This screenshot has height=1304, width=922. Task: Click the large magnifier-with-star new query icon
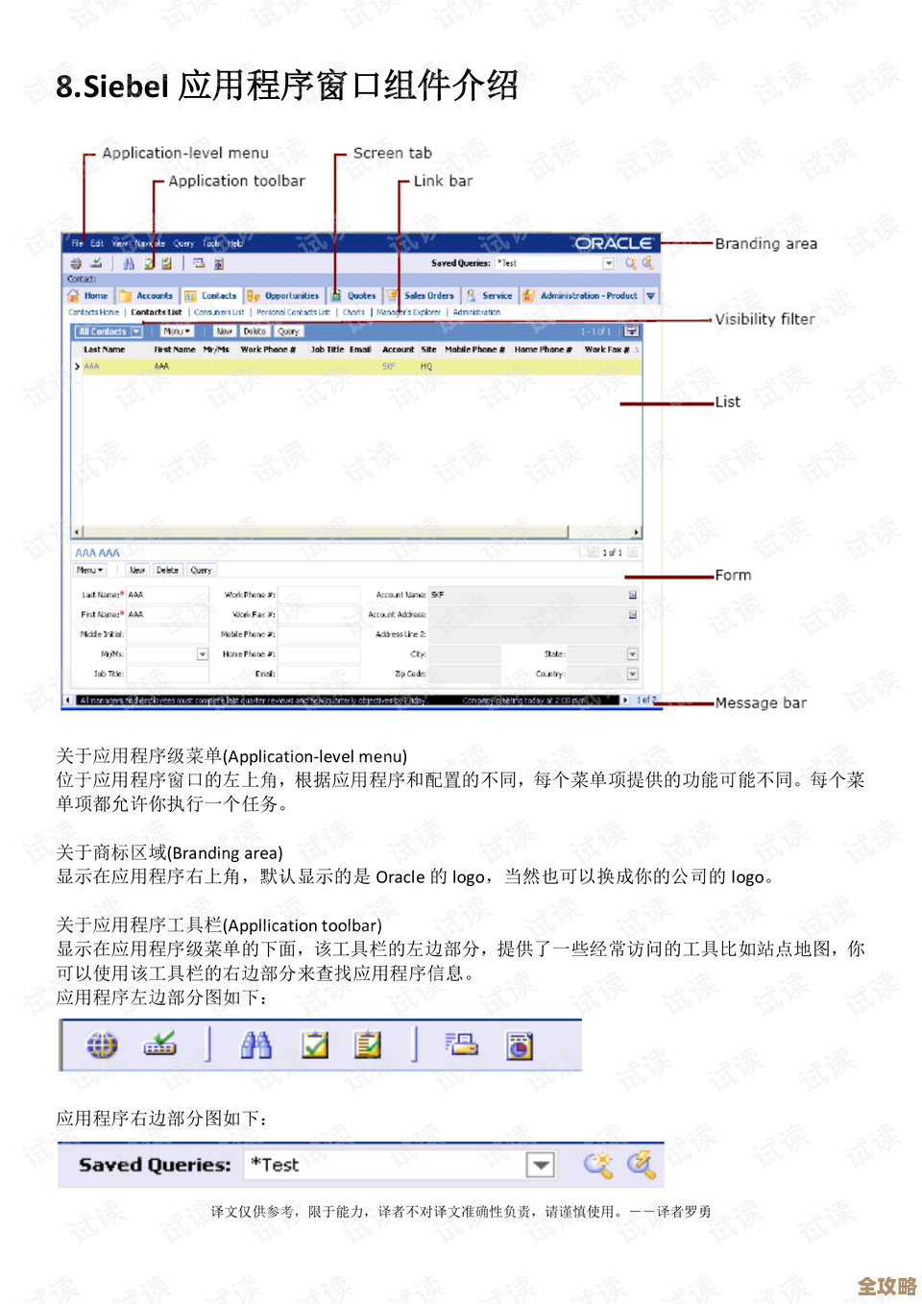click(598, 1165)
